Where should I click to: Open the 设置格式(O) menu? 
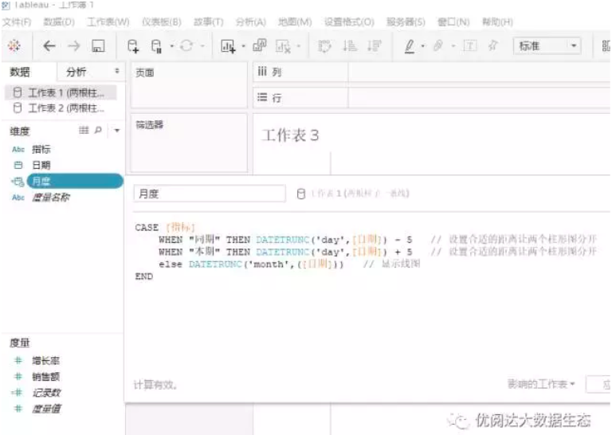coord(348,22)
